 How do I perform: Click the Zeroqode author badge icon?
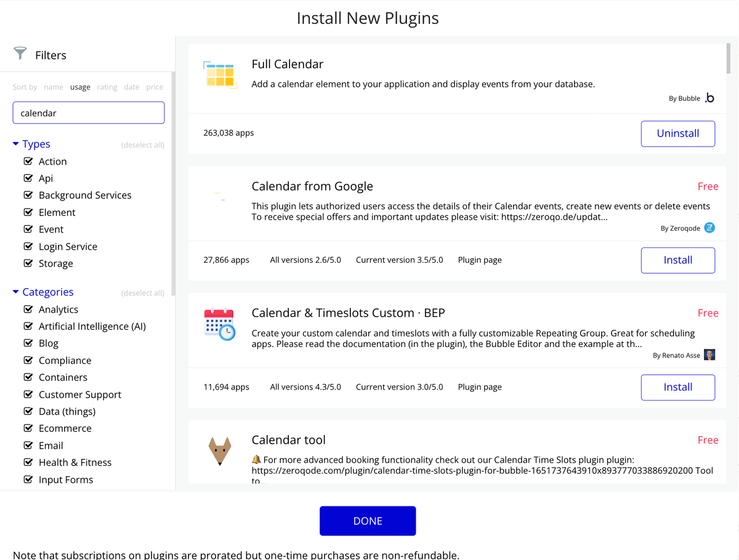click(x=709, y=228)
